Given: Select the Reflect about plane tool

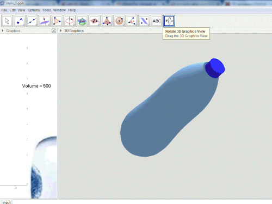Looking at the screenshot, I should pyautogui.click(x=144, y=21).
